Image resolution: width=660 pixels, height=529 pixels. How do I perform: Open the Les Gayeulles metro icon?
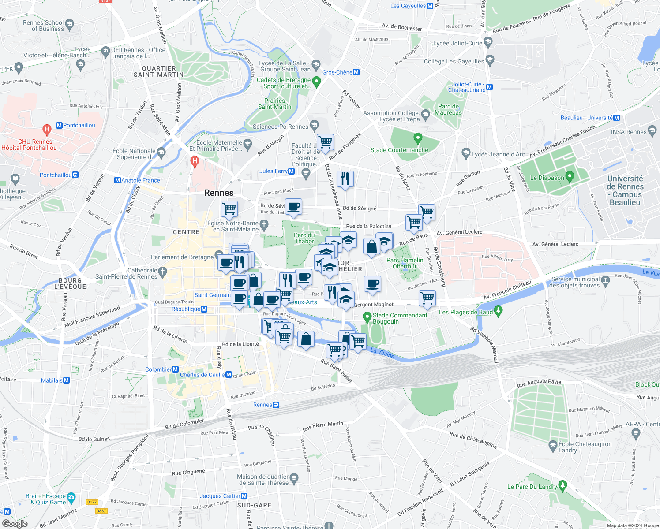430,6
